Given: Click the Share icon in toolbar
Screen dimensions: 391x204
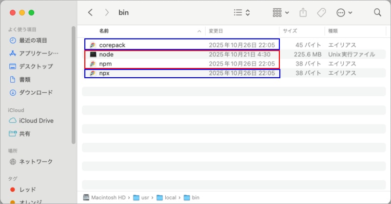Looking at the screenshot, I should tap(303, 13).
